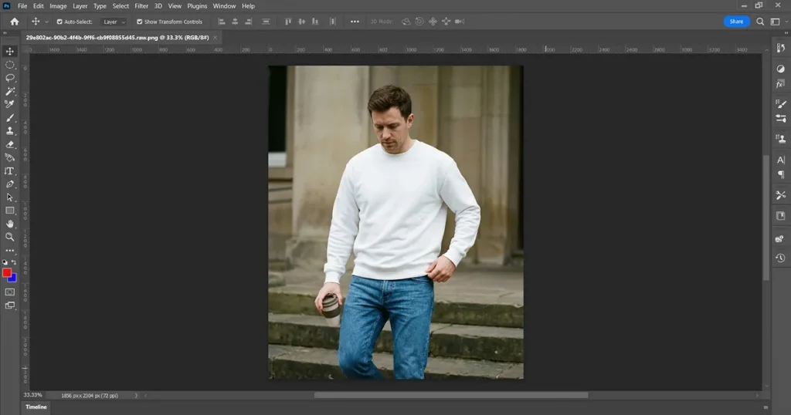Click the blue background color swatch
The width and height of the screenshot is (791, 415).
click(13, 278)
